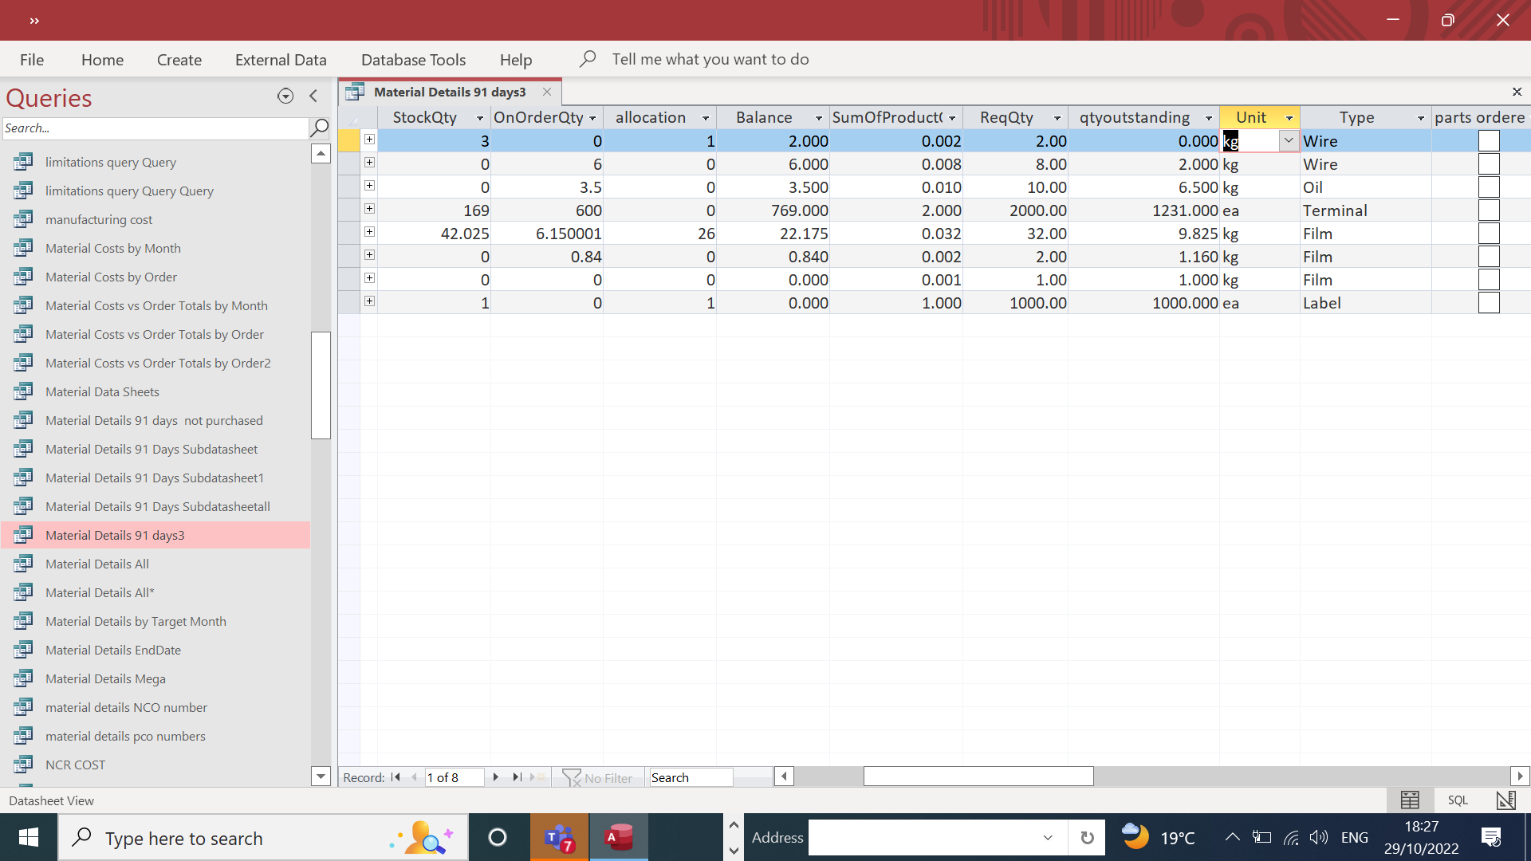Image resolution: width=1531 pixels, height=861 pixels.
Task: Click the refresh icon beside the Address bar
Action: [1086, 837]
